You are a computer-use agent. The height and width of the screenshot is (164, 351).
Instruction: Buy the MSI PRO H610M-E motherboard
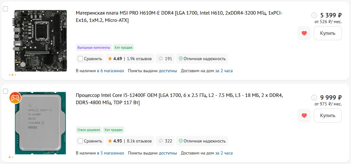point(328,33)
